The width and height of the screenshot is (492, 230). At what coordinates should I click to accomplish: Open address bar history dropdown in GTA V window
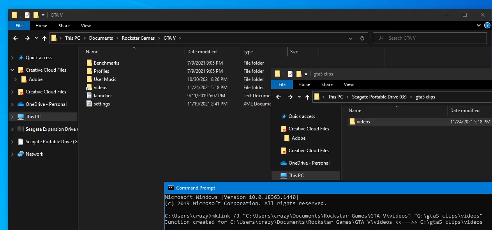point(351,38)
